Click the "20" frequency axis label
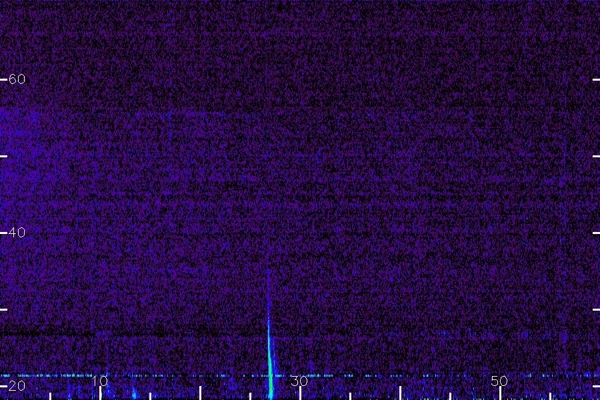Screen dimensions: 600x400 click(17, 386)
